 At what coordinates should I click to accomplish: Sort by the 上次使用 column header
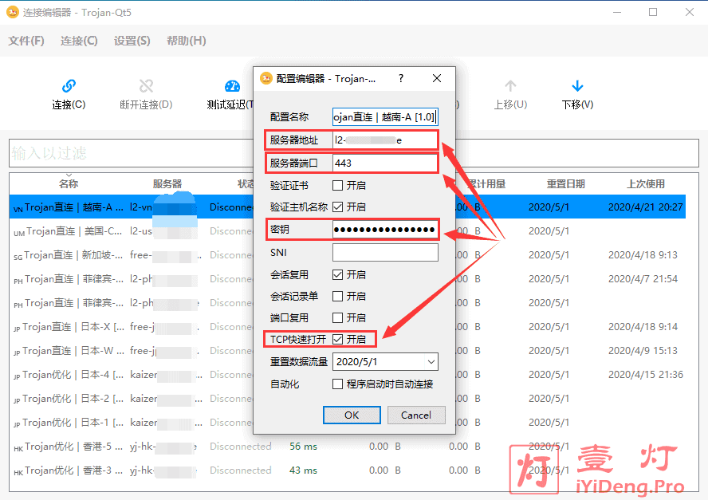pyautogui.click(x=646, y=184)
